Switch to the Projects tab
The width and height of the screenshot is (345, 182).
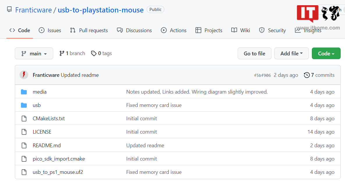tap(209, 30)
